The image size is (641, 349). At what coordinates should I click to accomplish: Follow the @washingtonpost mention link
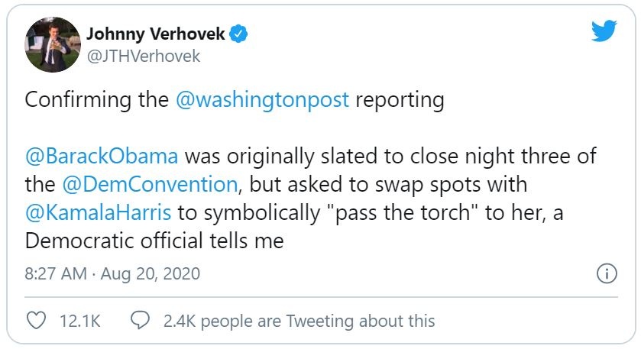point(263,101)
